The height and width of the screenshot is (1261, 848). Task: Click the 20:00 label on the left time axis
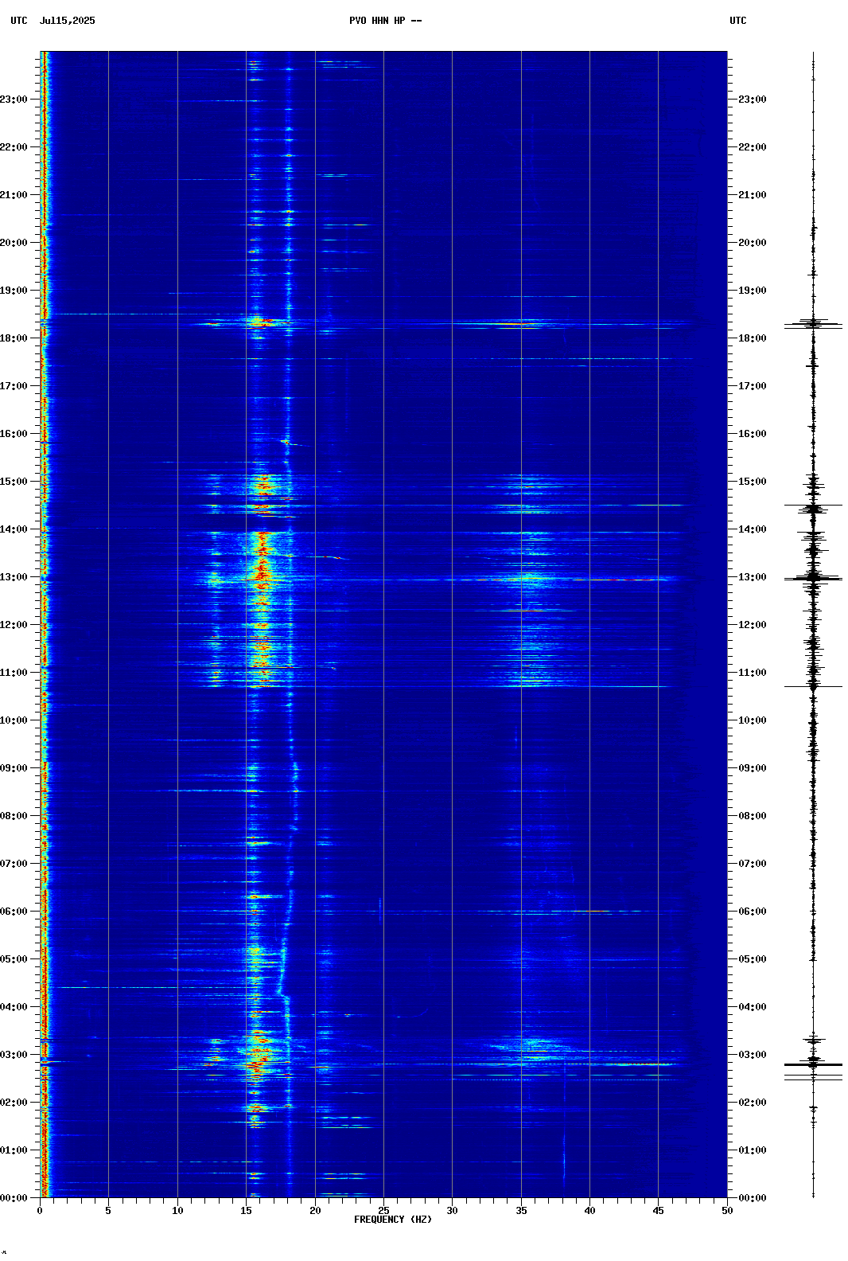pyautogui.click(x=14, y=243)
